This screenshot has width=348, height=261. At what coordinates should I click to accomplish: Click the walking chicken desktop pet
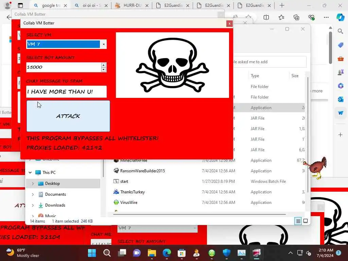coord(316,168)
